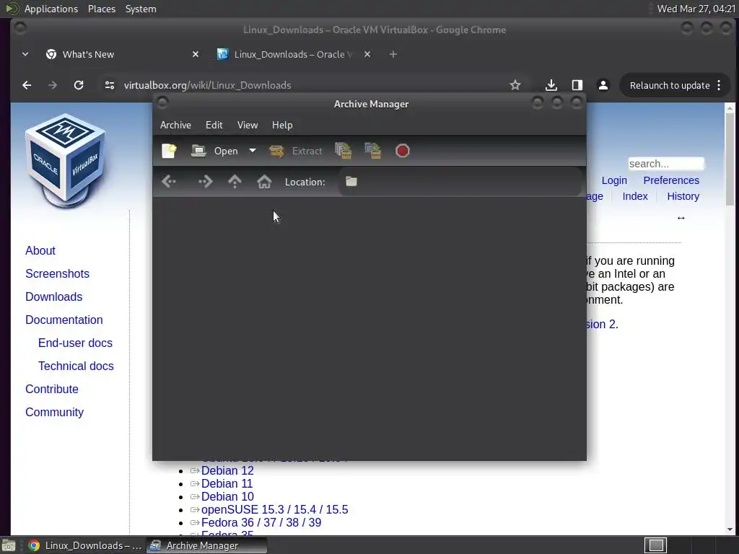Image resolution: width=739 pixels, height=554 pixels.
Task: Go up one level in Archive Manager
Action: (235, 181)
